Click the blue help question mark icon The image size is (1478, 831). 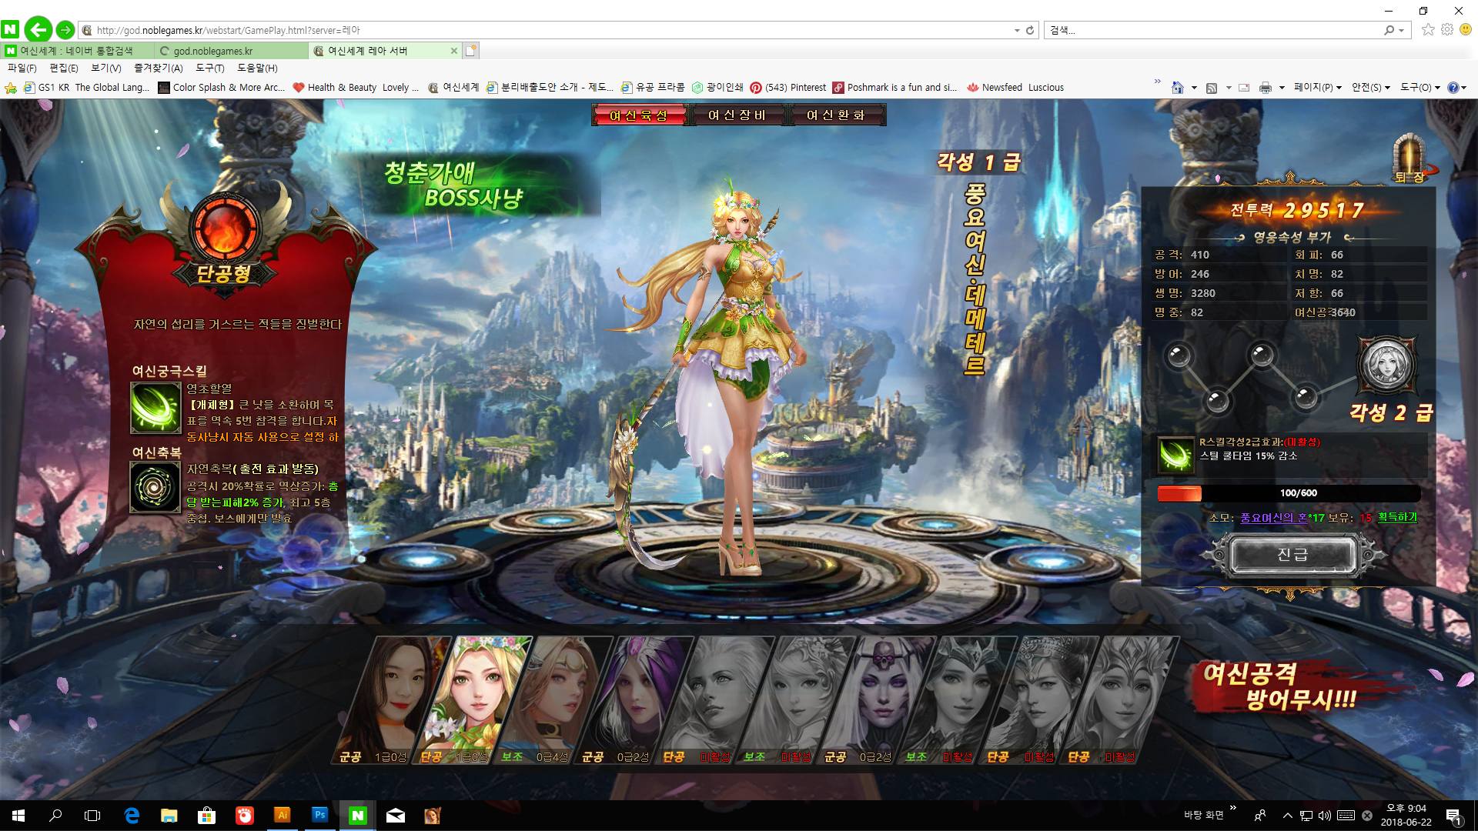pos(1453,88)
